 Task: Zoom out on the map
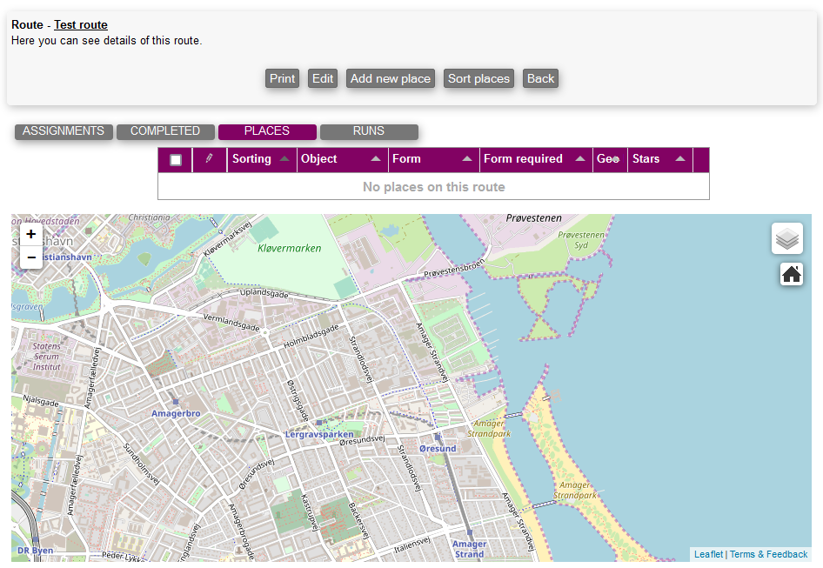(30, 257)
